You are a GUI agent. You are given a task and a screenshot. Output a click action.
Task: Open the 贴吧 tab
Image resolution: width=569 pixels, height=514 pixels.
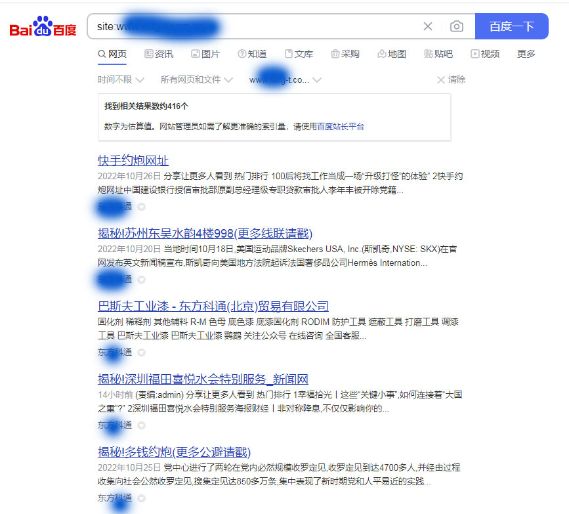click(x=438, y=54)
